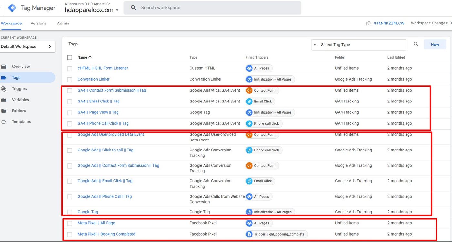Click the search magnifier icon in search bar

(133, 8)
